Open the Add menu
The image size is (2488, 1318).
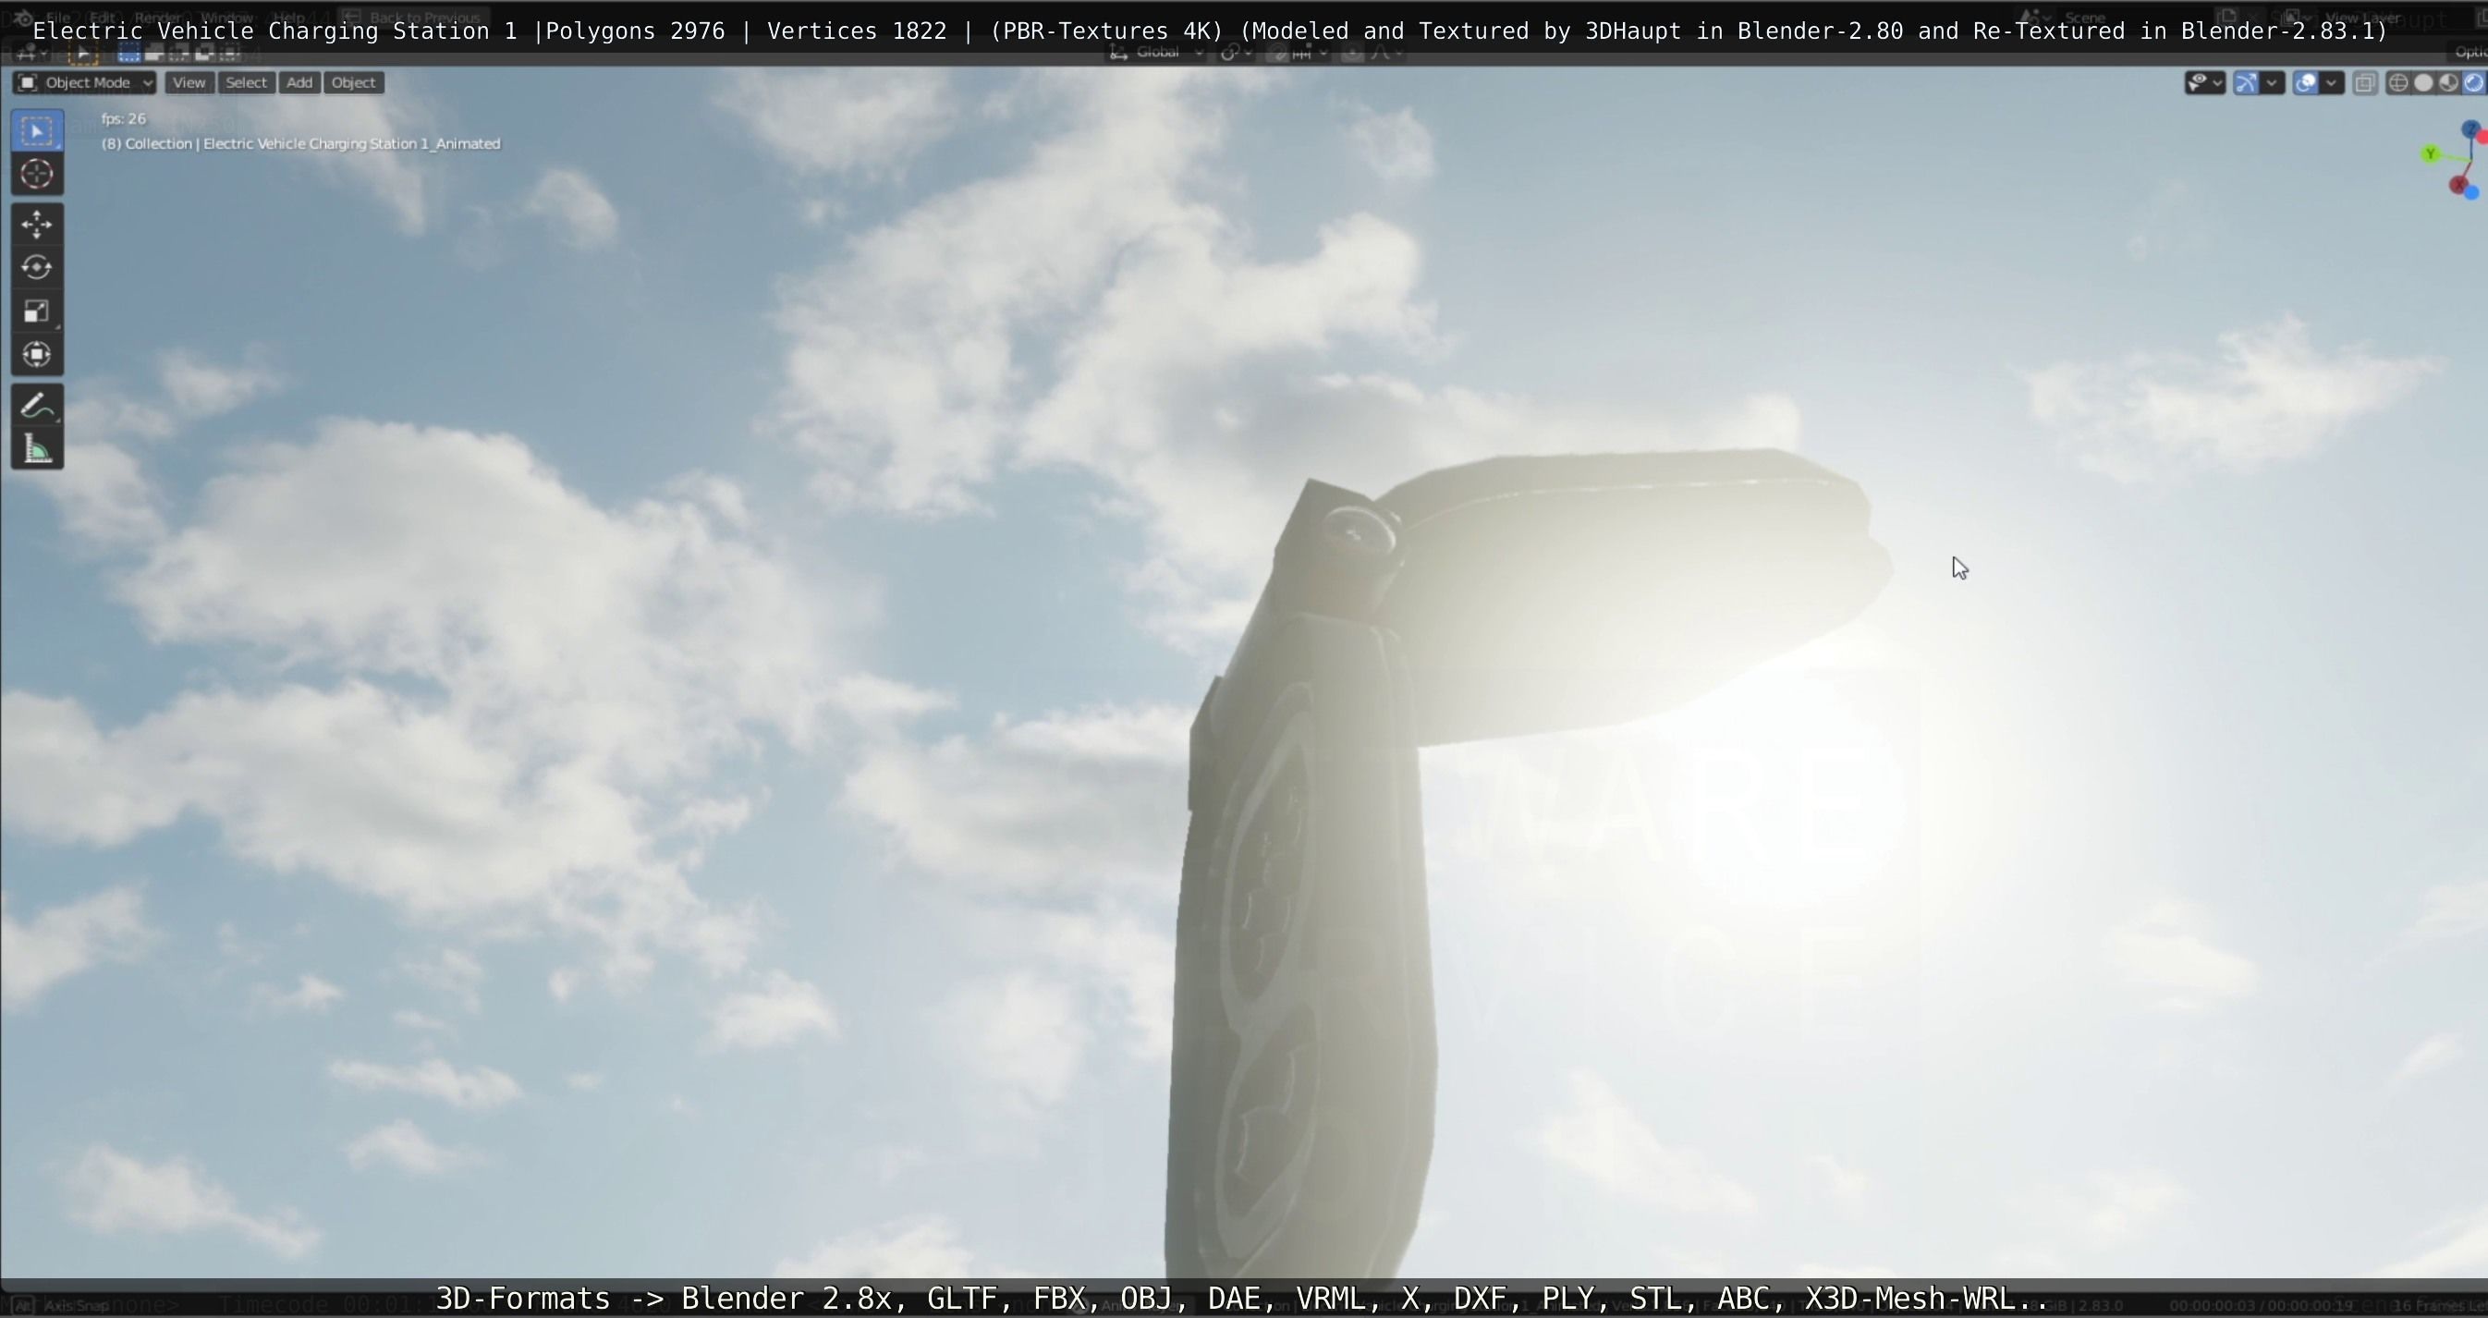[x=299, y=83]
